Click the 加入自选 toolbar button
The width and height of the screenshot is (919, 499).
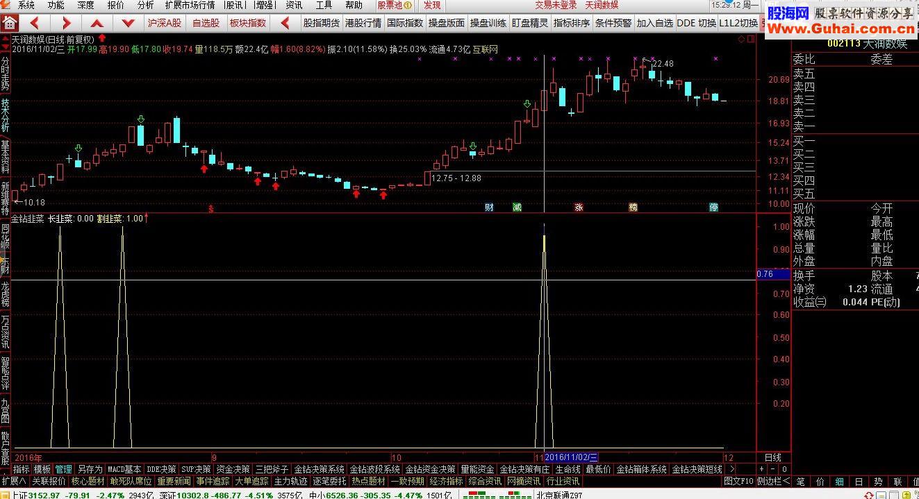[x=655, y=23]
